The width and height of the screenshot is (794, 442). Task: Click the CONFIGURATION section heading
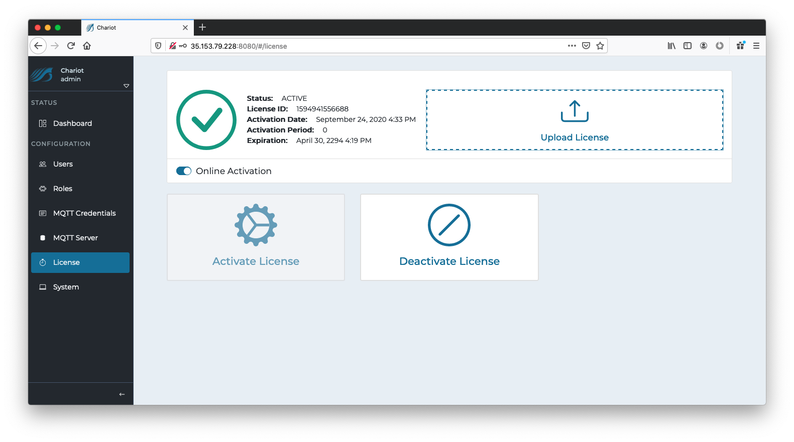tap(61, 143)
